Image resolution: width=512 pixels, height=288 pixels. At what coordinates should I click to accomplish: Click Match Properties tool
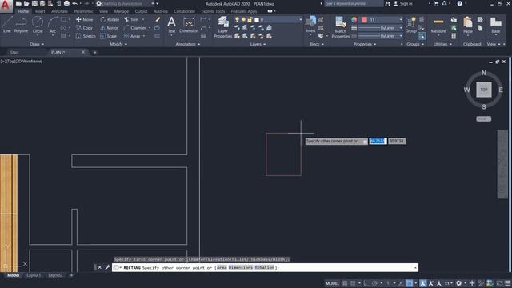point(340,27)
